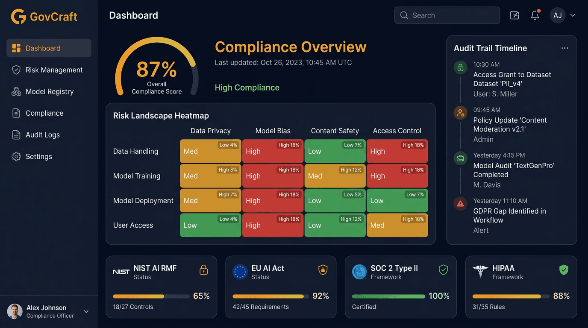
Task: Select the Model Registry icon in the sidebar
Action: [x=16, y=91]
